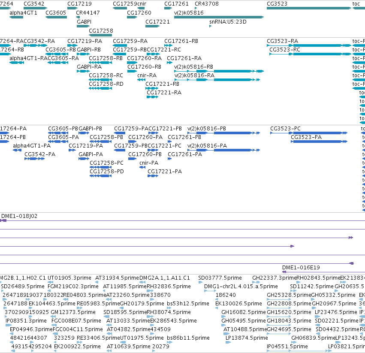Click the CG17258-RC transcript
Viewport: 365px width, 353px height.
click(100, 80)
